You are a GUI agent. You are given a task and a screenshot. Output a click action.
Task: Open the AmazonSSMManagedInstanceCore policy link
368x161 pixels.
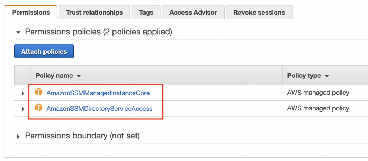98,93
